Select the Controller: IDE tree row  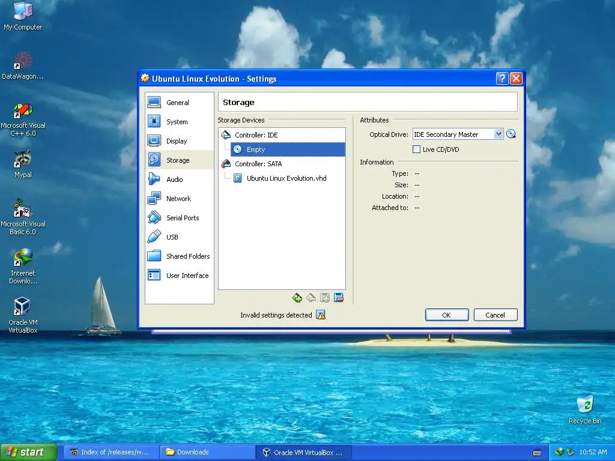[282, 135]
